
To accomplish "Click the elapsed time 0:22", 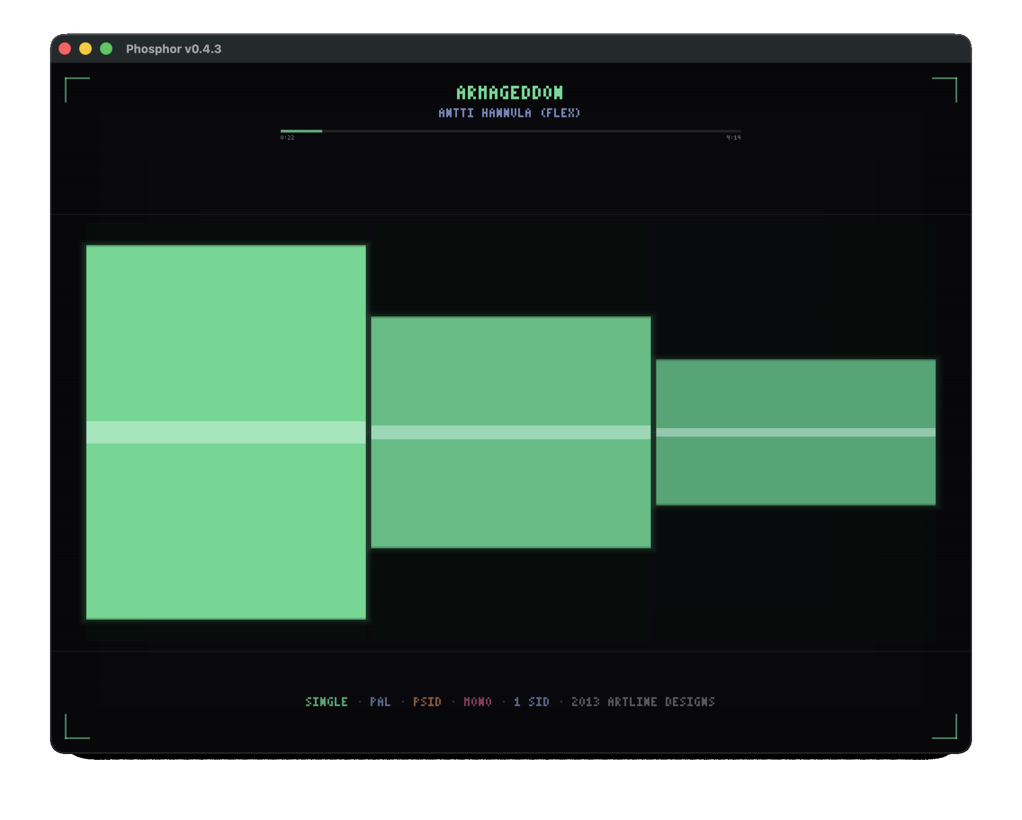I will 287,138.
